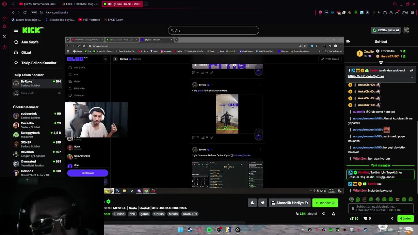Focus the Ara search field
Screen dimensions: 418x235
point(214,30)
